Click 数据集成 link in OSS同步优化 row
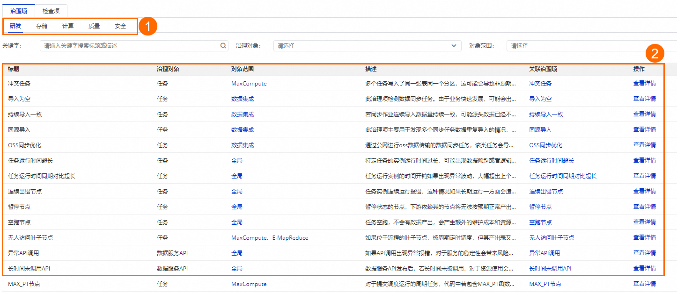The image size is (677, 293). [243, 145]
